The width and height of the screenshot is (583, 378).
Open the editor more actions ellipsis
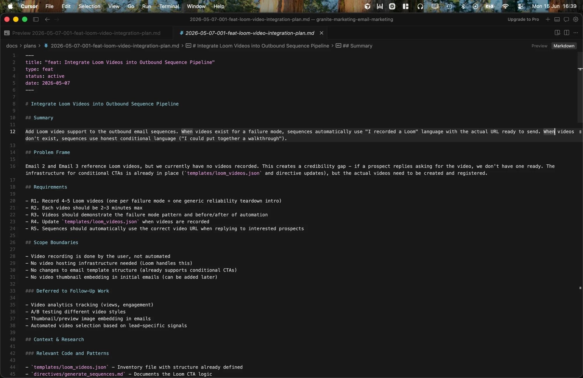coord(575,33)
